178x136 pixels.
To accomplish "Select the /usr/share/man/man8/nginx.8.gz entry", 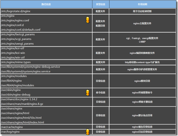I will click(22, 104).
